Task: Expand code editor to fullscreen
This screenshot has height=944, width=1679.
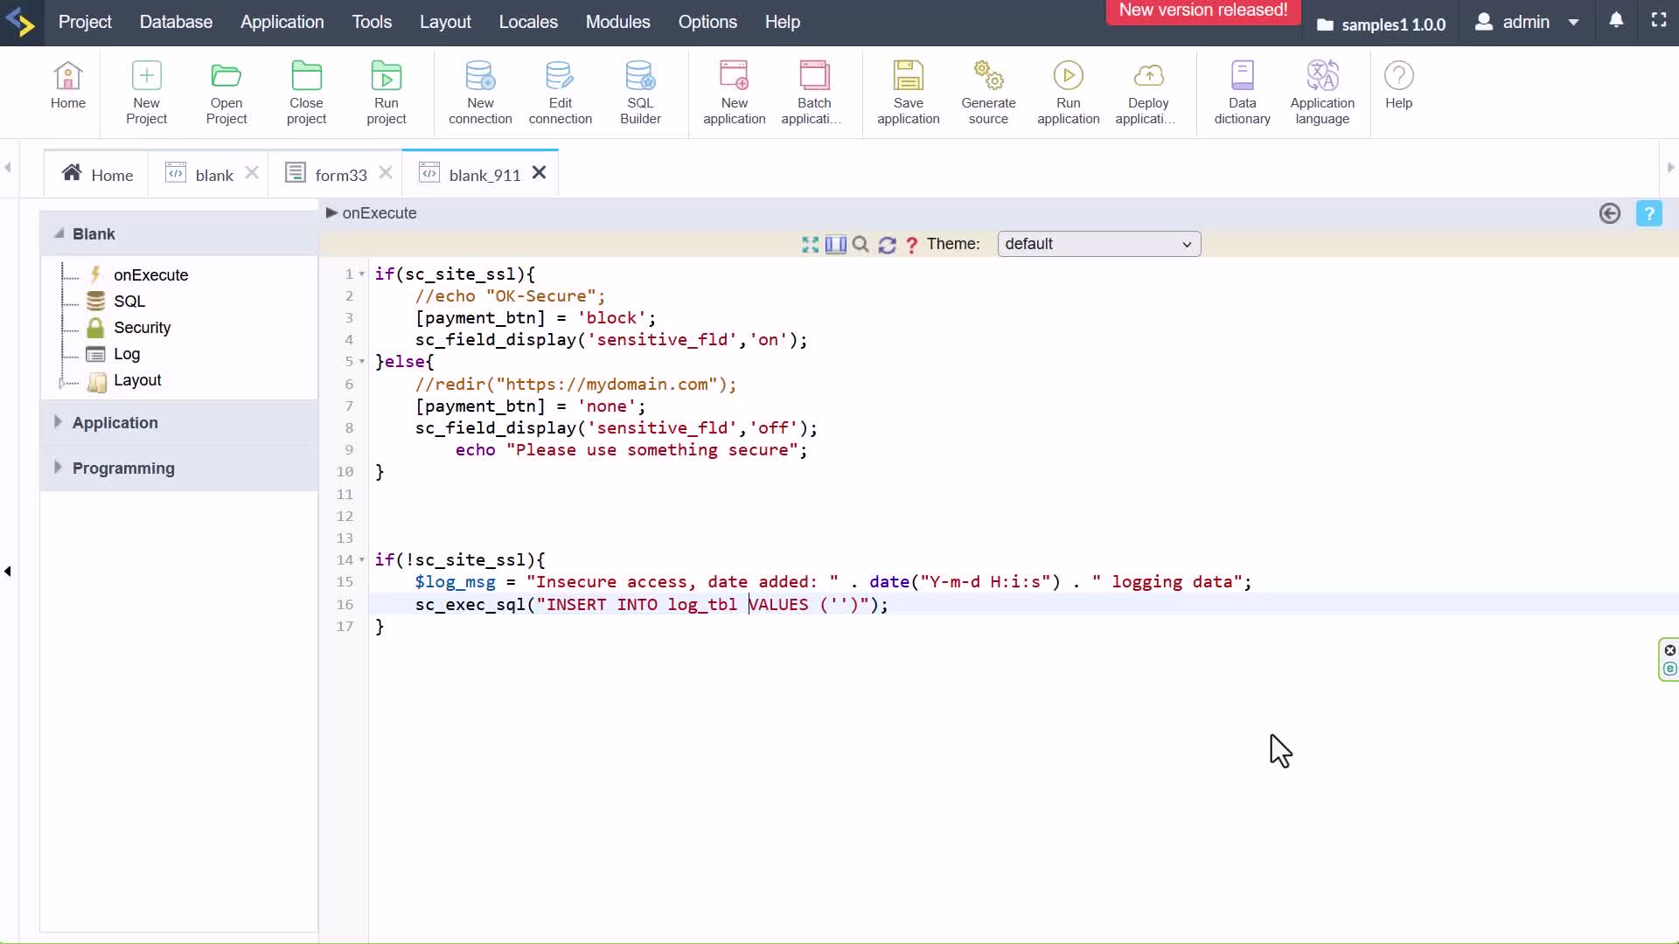Action: tap(810, 245)
